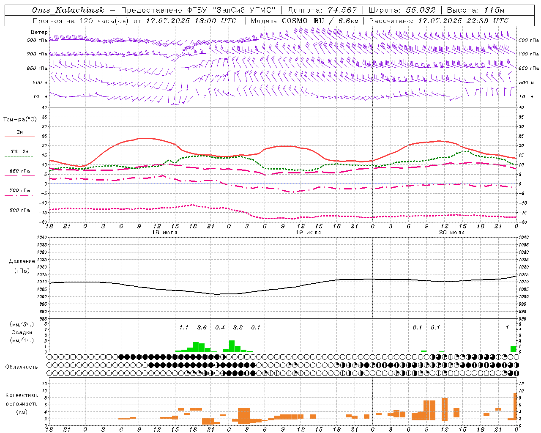Select the provider text ФГБУ "ЗапСиб УГМС"
Viewport: 541px width, 433px height.
tap(232, 10)
